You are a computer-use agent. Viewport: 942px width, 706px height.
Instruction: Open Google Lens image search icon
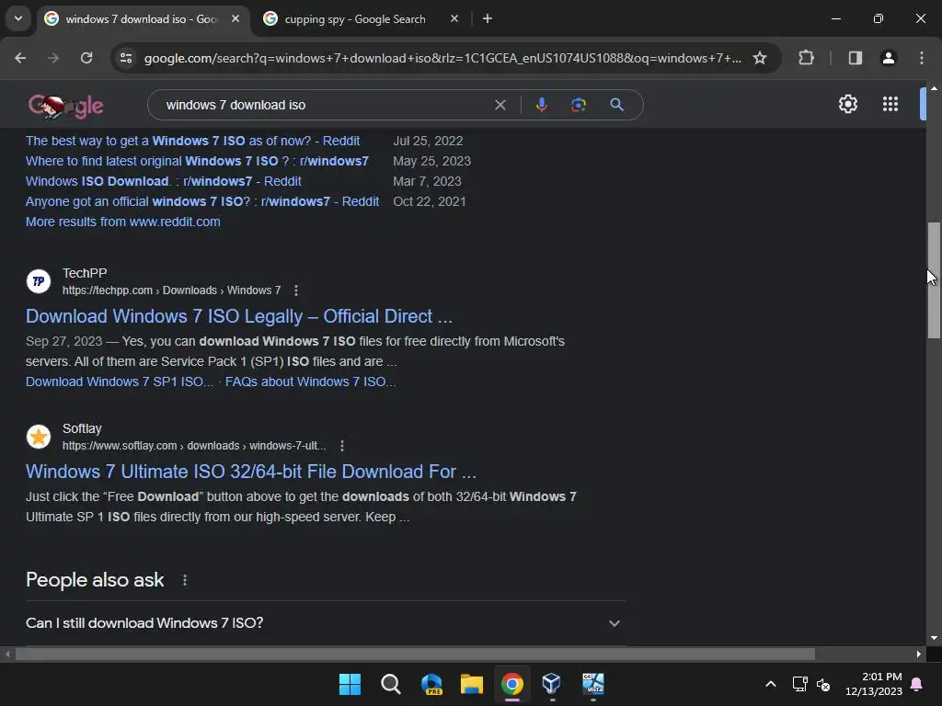(x=579, y=105)
